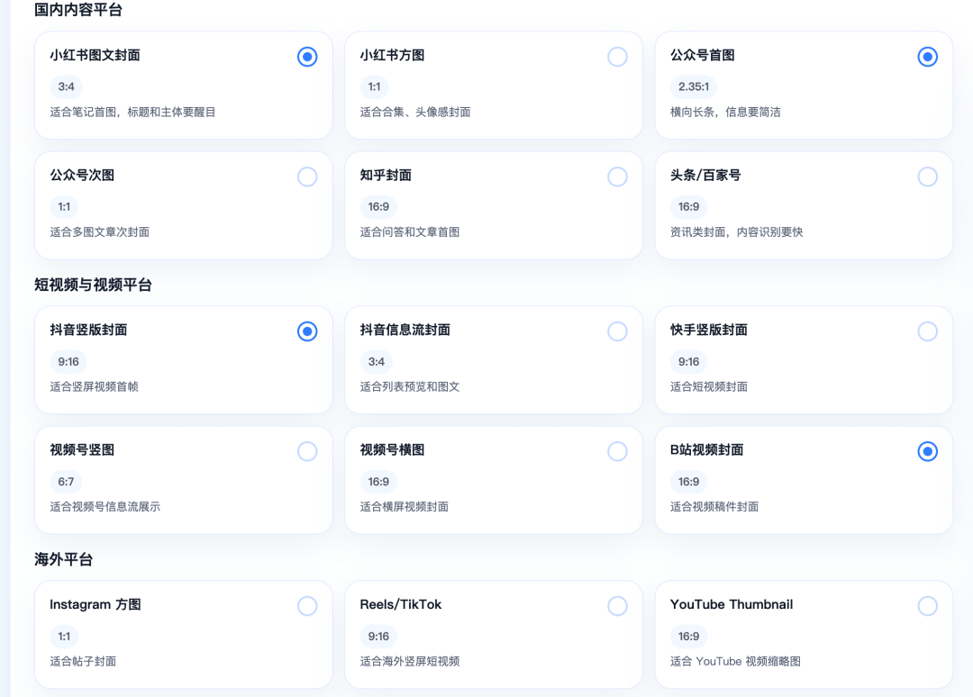Click the 视频号竖图 card title
This screenshot has width=973, height=697.
pos(82,450)
